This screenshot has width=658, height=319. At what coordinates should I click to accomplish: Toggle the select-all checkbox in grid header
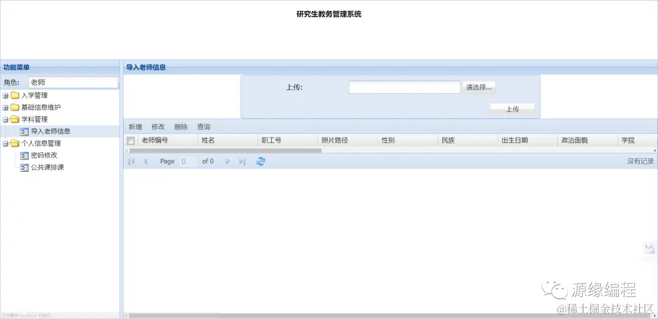pos(131,141)
